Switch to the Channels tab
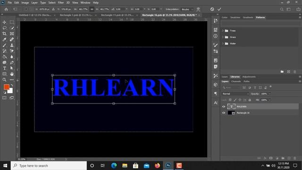The height and width of the screenshot is (170, 302). [x=236, y=82]
